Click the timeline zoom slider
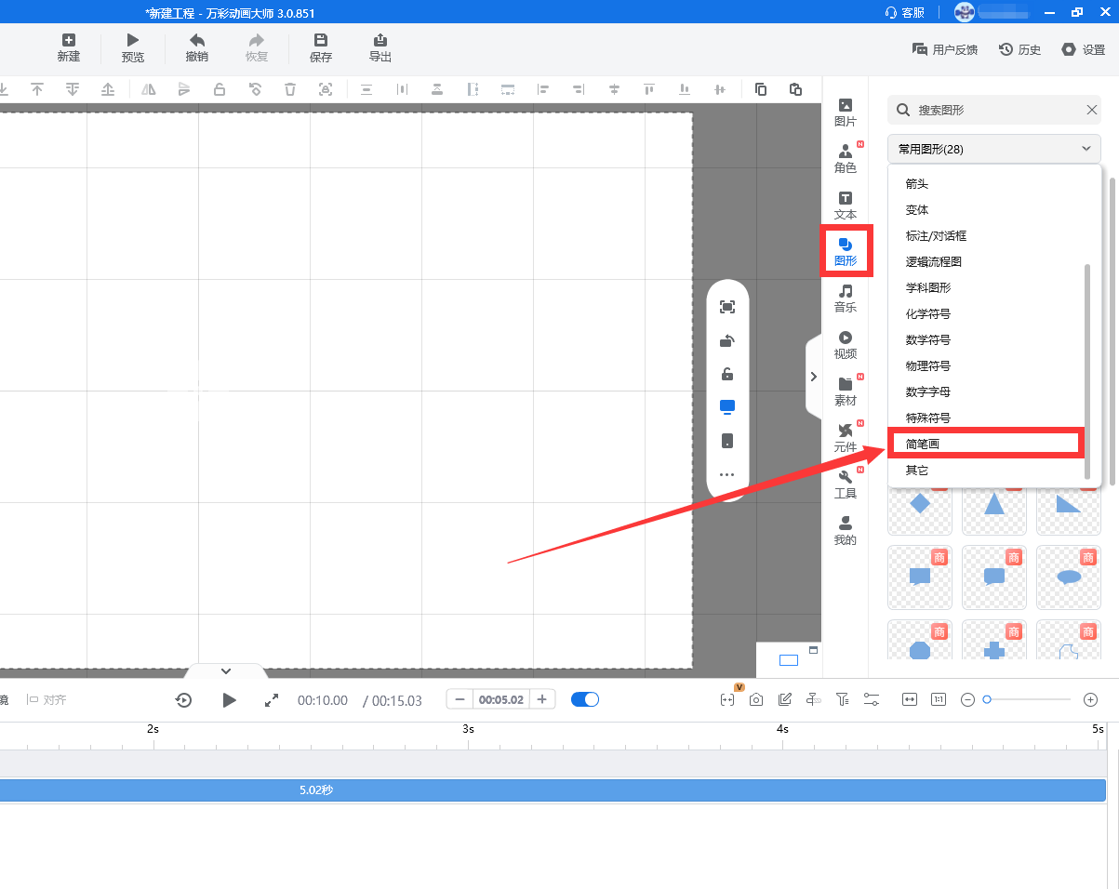This screenshot has width=1119, height=889. [x=1028, y=699]
